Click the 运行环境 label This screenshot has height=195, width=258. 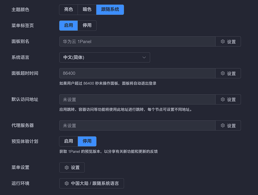[x=20, y=183]
